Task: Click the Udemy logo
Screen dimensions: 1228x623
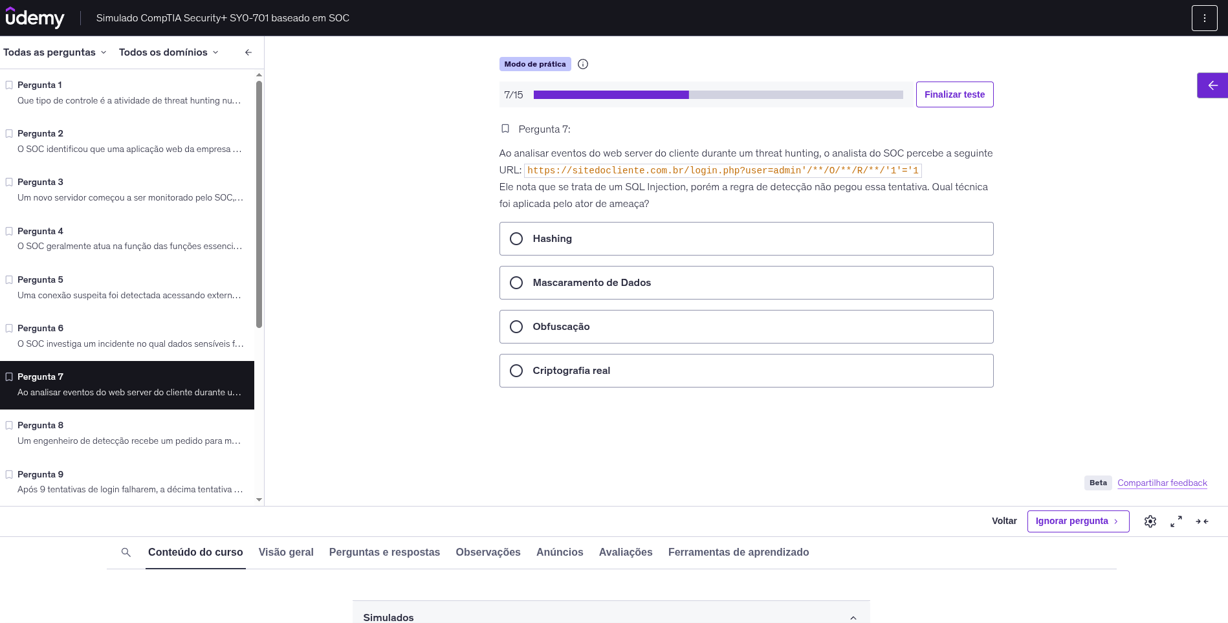Action: 35,18
